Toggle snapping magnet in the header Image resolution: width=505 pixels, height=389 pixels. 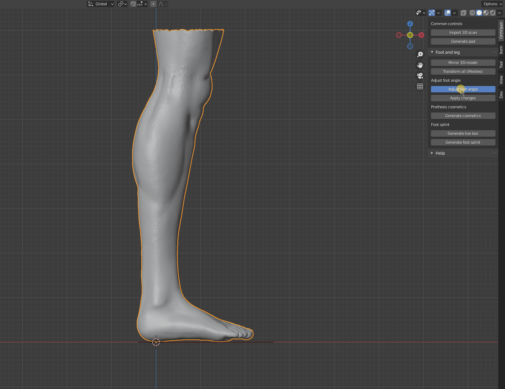click(x=133, y=4)
